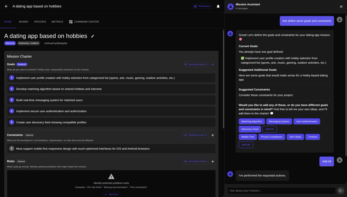The width and height of the screenshot is (347, 197).
Task: Focus the Ask about your mission input
Action: 281,191
